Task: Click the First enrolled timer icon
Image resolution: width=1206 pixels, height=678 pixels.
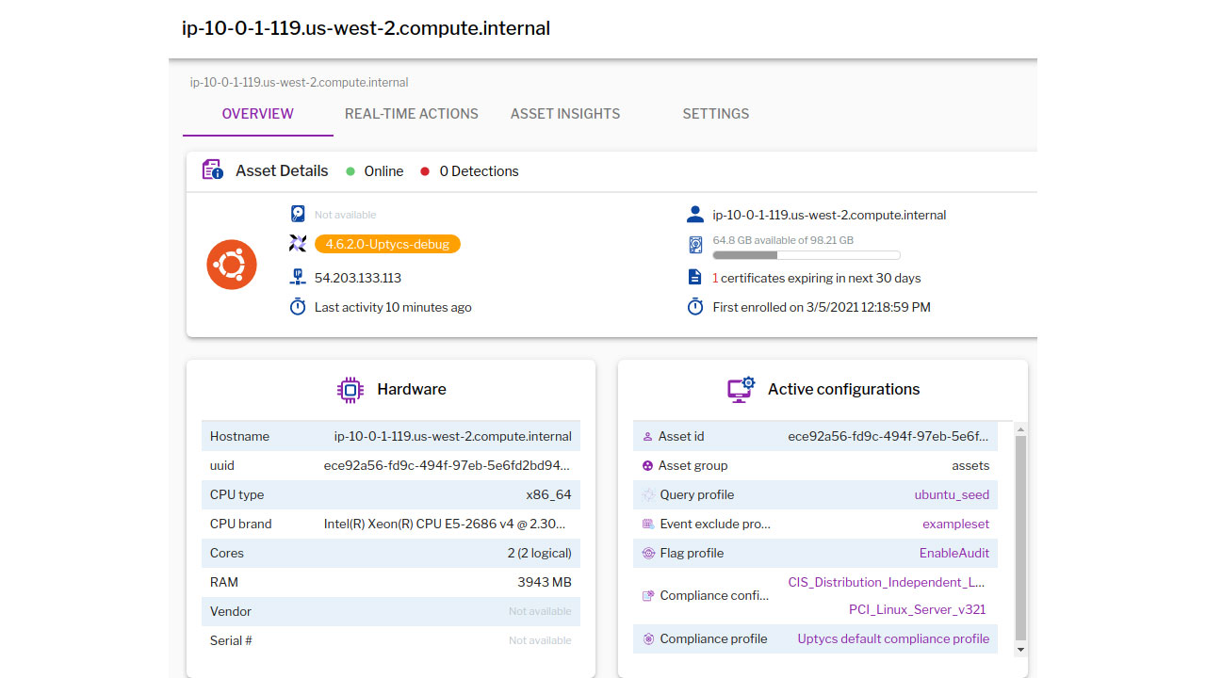Action: 695,307
